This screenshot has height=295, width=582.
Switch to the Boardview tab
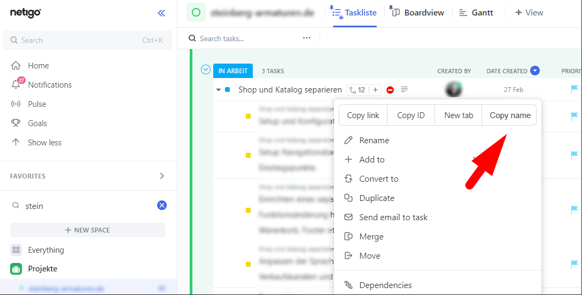[x=417, y=13]
